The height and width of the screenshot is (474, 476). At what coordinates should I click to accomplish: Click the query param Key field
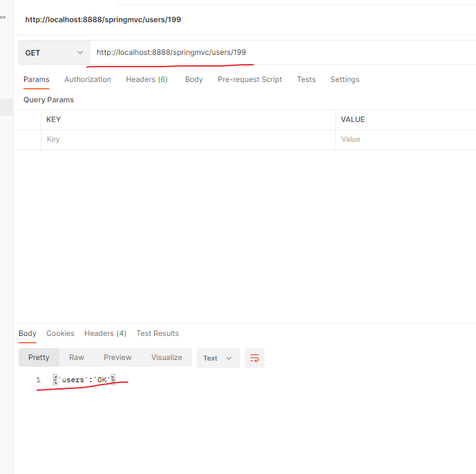tap(185, 139)
